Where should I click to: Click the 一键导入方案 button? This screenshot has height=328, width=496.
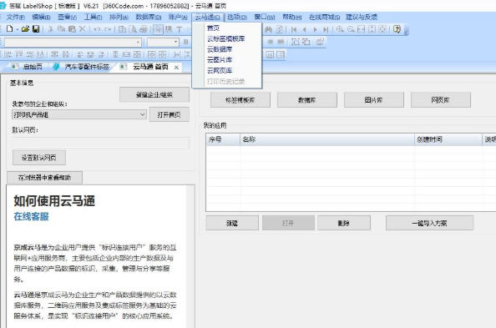(x=429, y=224)
